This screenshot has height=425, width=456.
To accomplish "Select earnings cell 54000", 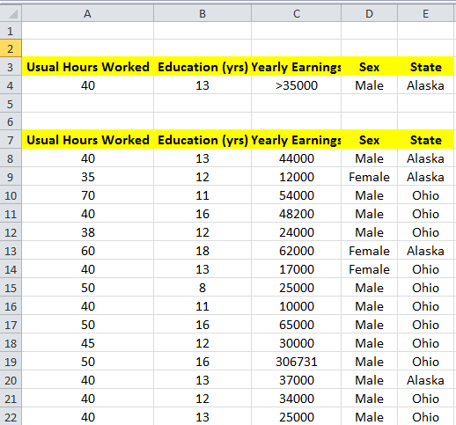I will click(297, 195).
